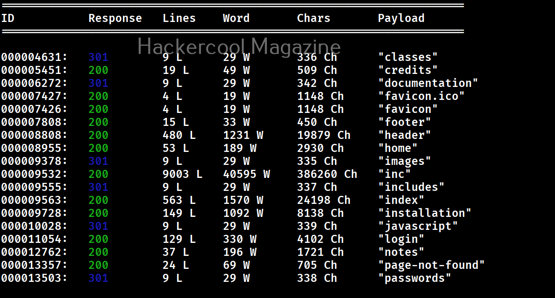Click the Response column header

[x=115, y=18]
